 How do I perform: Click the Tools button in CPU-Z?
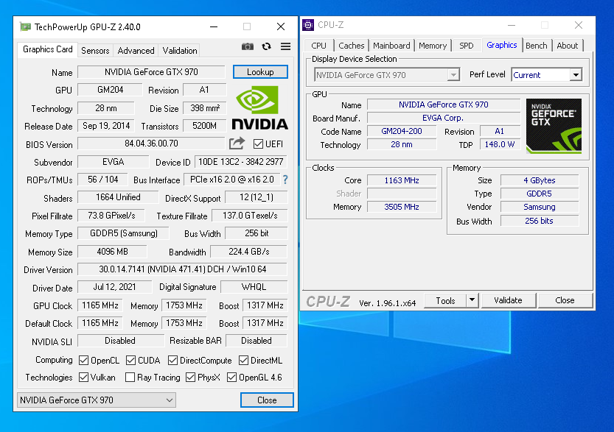pos(446,300)
